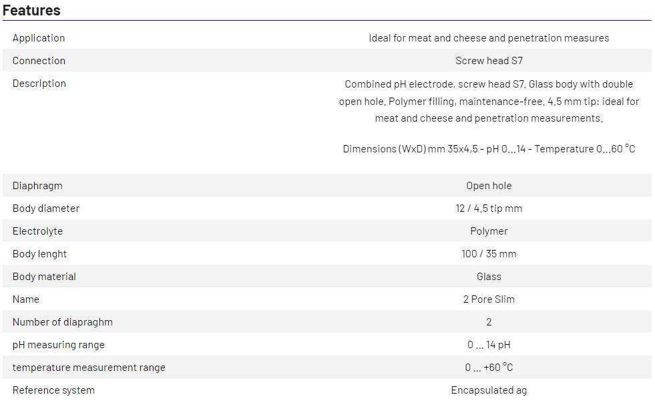Click the temperature measurement range label
Viewport: 655px width, 405px height.
(x=89, y=368)
